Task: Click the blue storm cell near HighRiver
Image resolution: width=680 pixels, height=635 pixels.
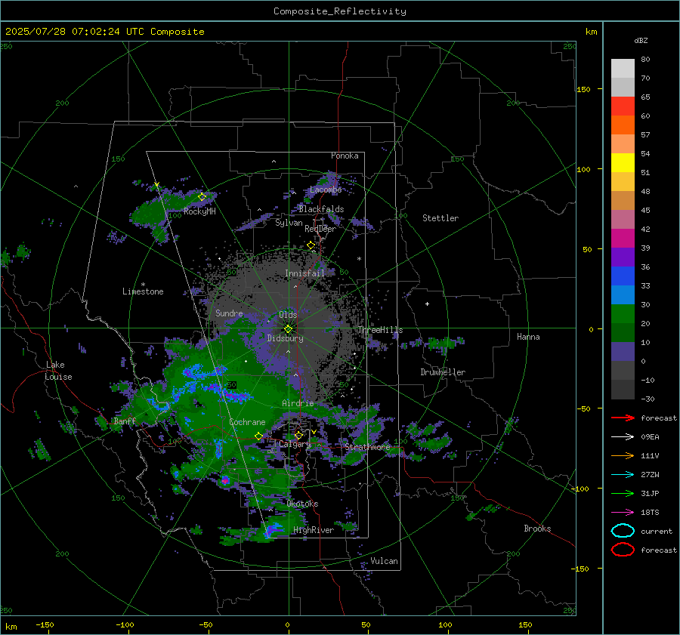Action: coord(274,530)
